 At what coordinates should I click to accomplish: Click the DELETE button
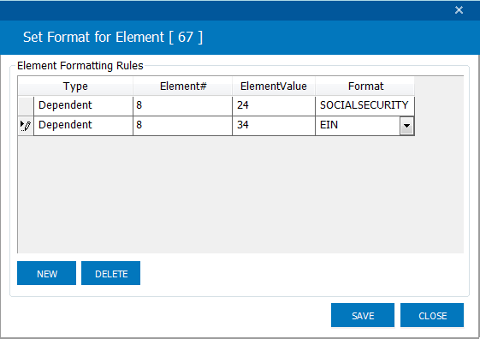coord(111,273)
